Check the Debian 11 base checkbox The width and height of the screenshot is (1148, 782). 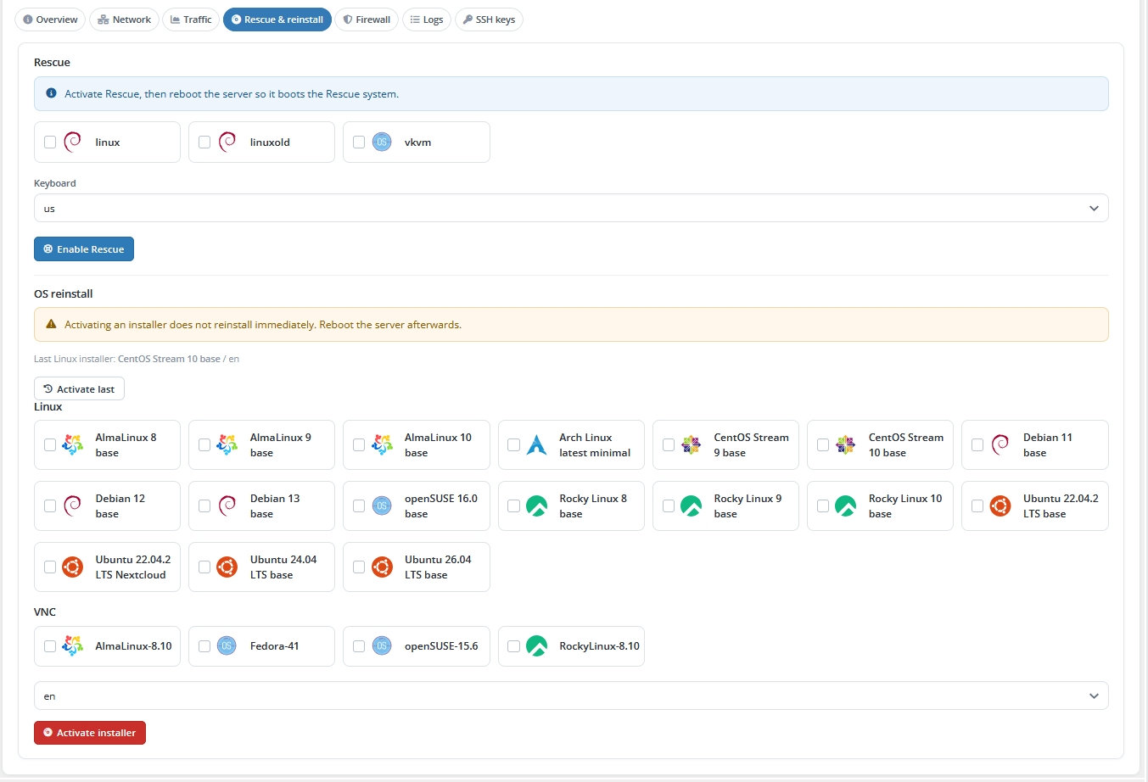click(977, 444)
